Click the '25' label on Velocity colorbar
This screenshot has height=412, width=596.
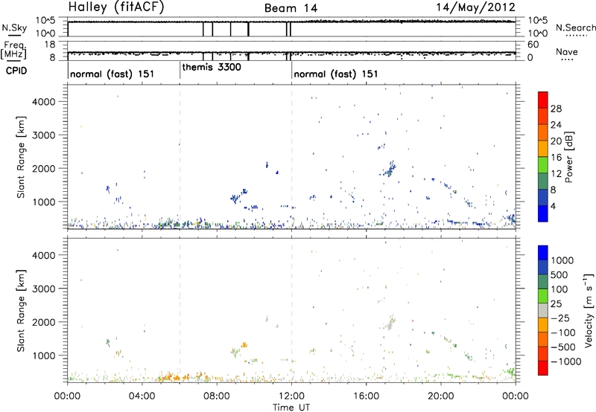pos(556,304)
